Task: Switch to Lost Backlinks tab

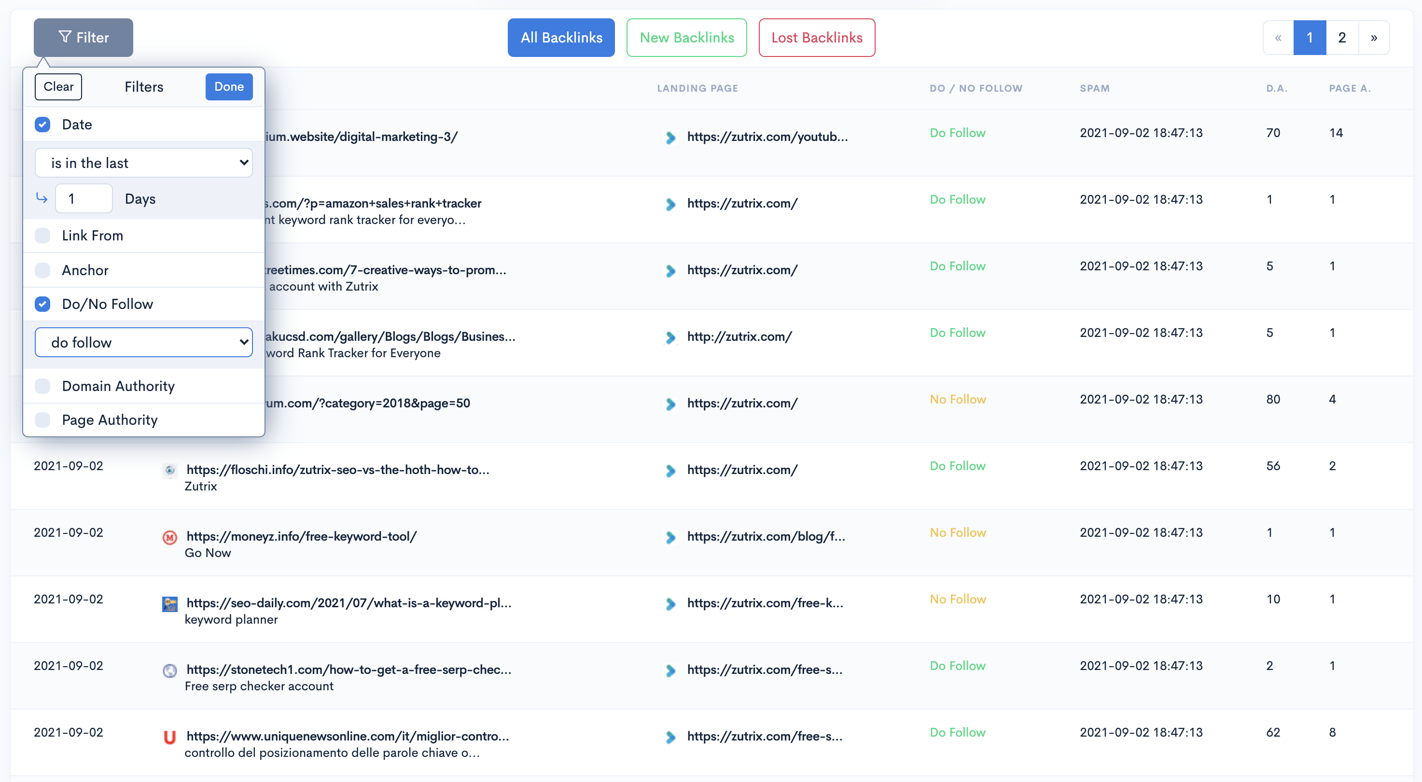Action: point(816,38)
